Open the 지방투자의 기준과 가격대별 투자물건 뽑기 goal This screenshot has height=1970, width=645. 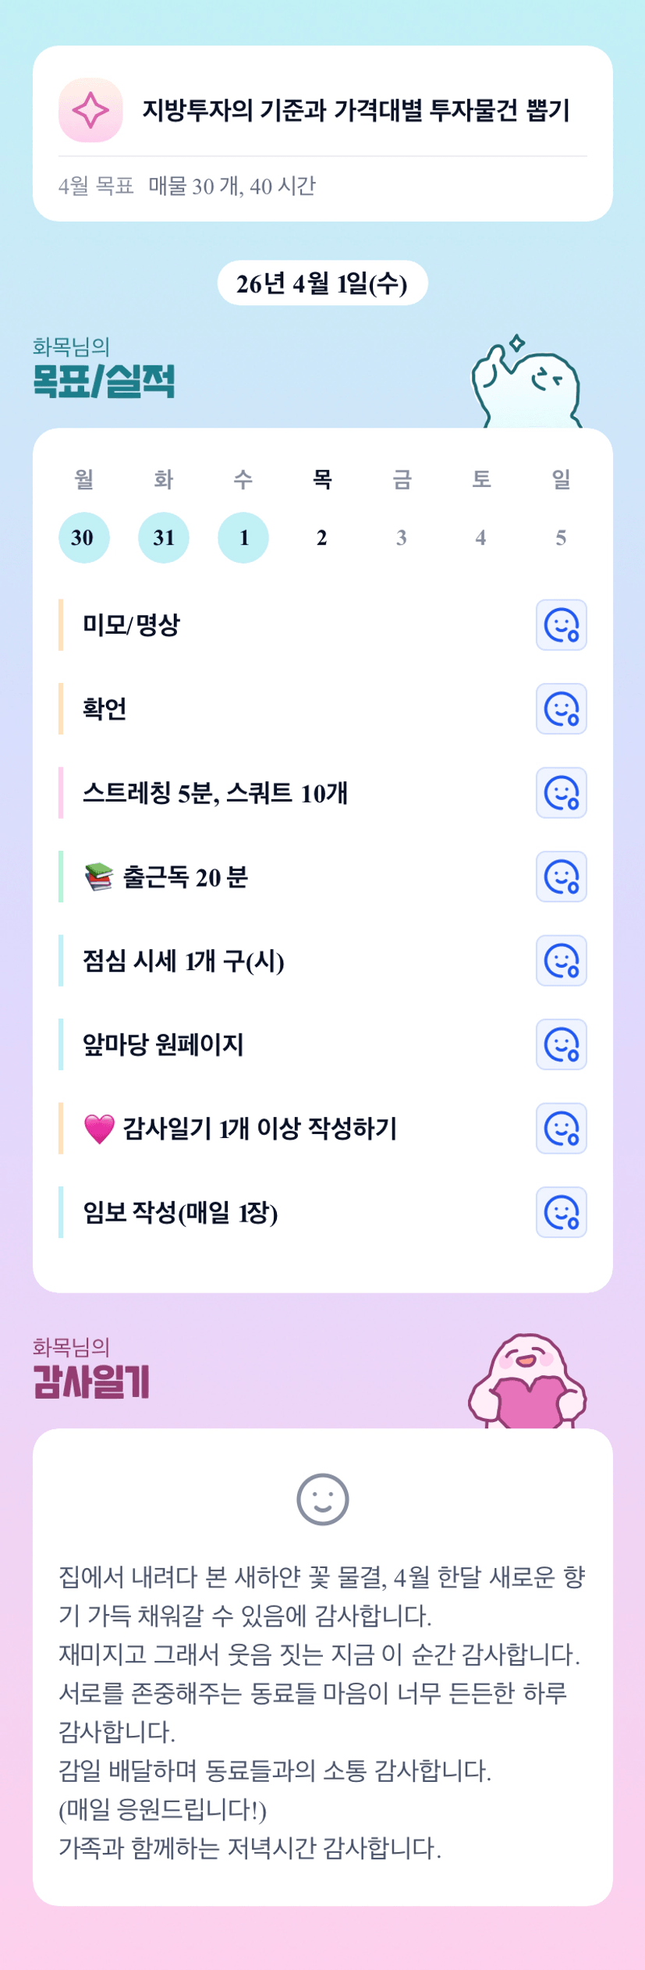pyautogui.click(x=356, y=110)
